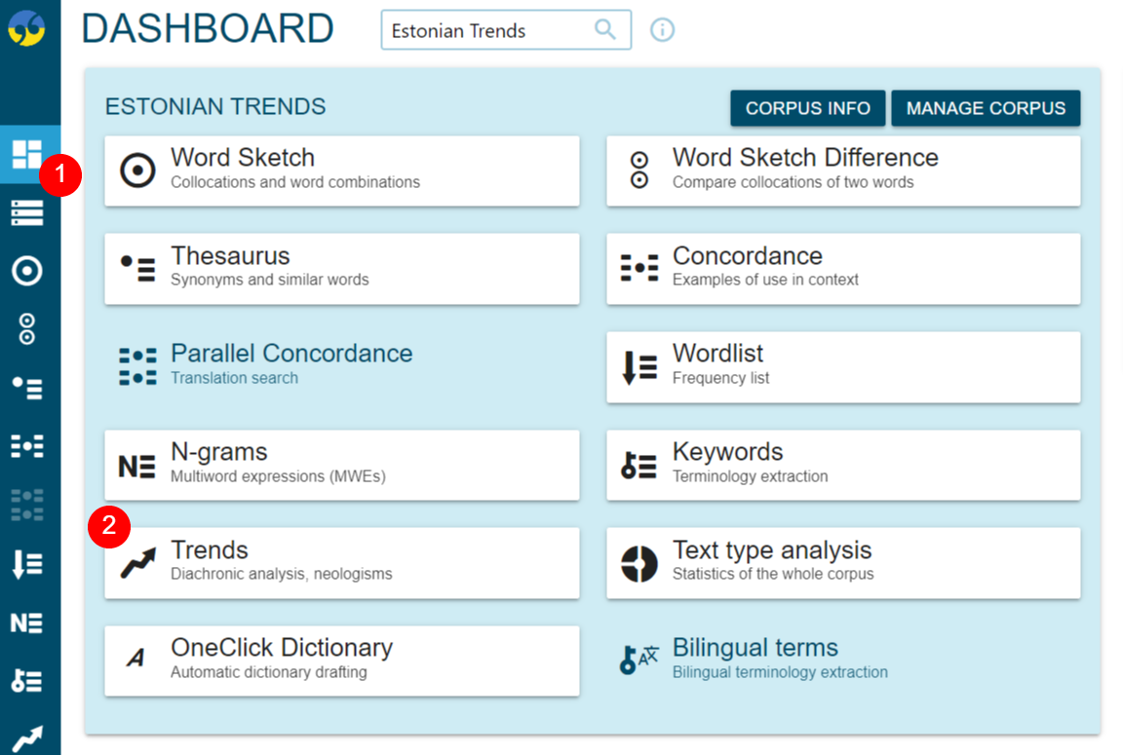Open MANAGE CORPUS
Screen dimensions: 1123x755
(x=986, y=108)
